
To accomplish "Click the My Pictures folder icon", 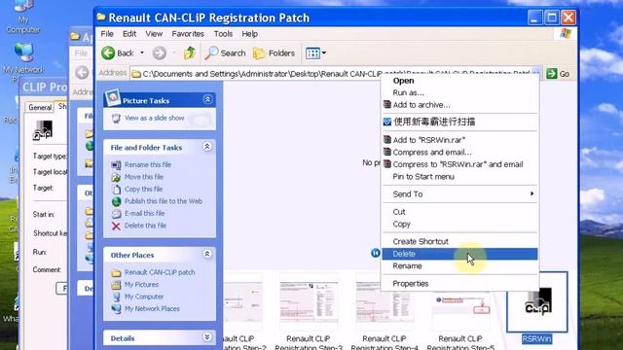I will (116, 285).
